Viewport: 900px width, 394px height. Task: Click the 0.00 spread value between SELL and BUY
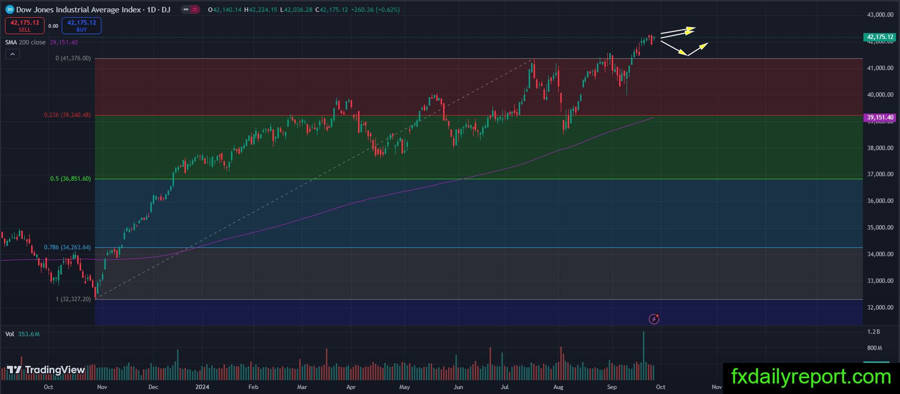click(53, 26)
